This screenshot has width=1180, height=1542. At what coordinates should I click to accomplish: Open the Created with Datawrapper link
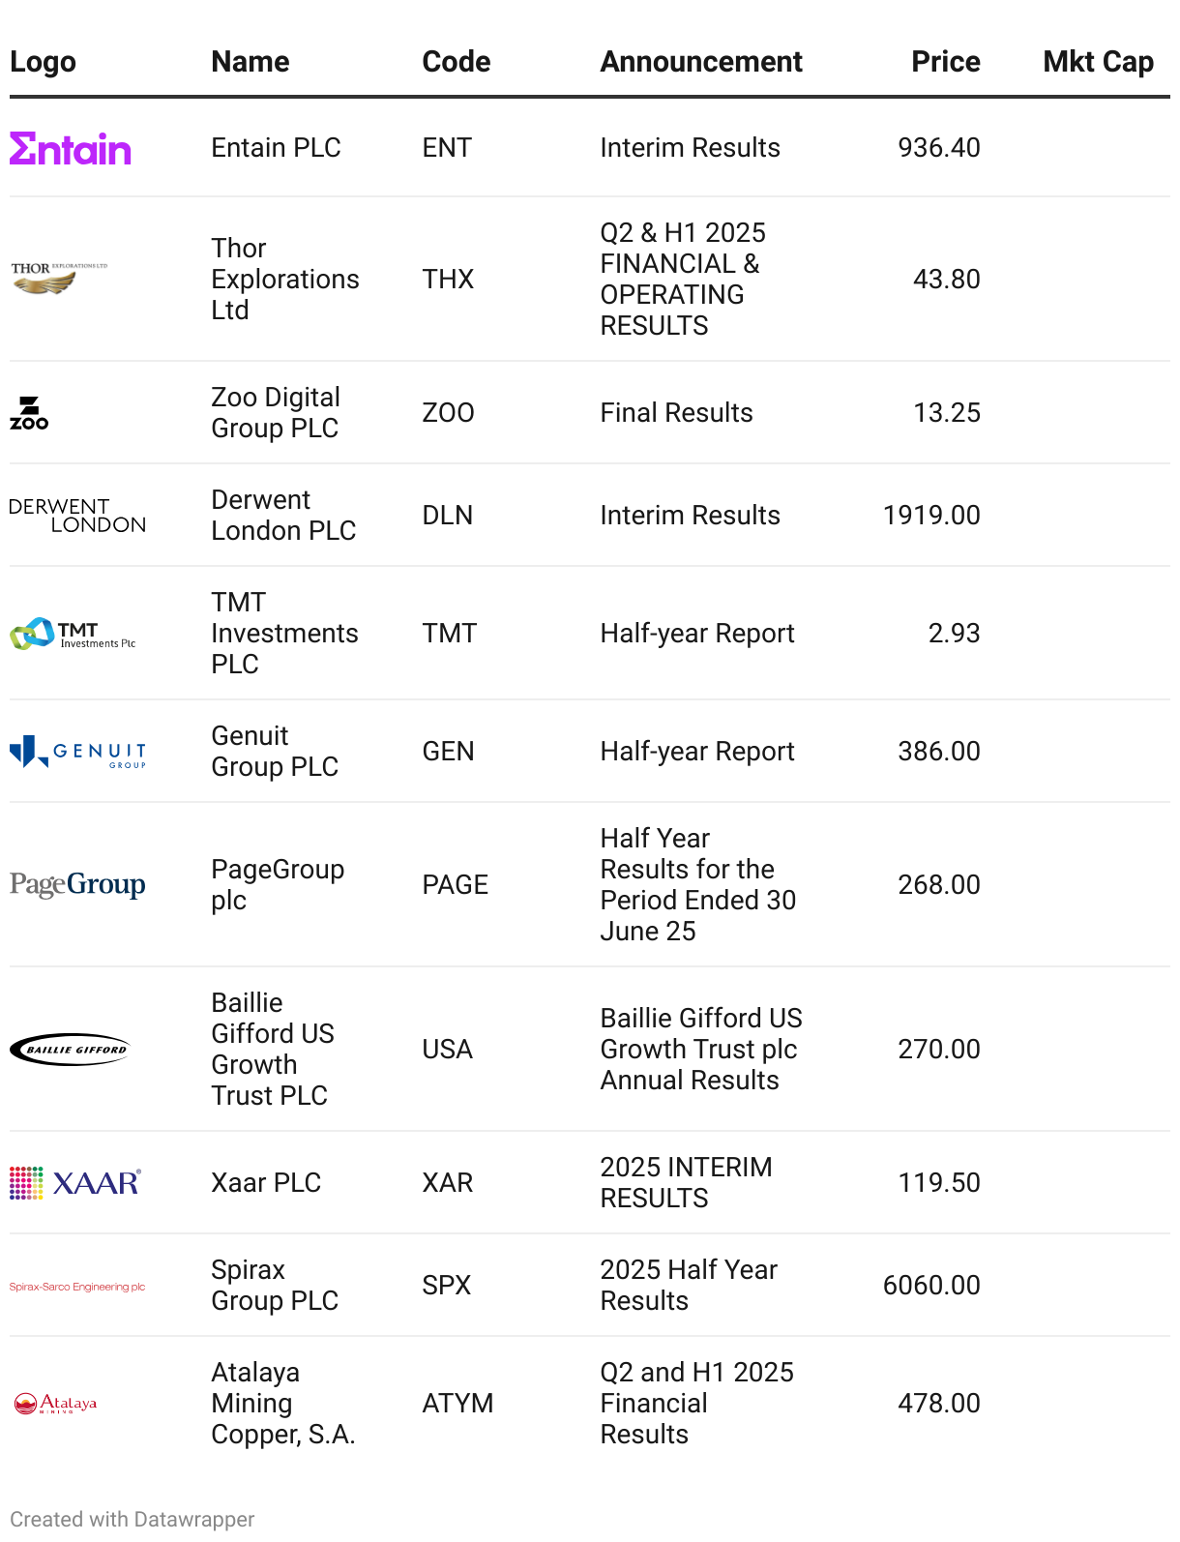(x=133, y=1519)
